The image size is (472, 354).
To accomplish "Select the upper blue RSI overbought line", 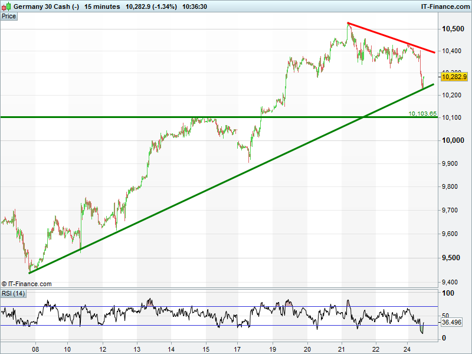I will (219, 307).
